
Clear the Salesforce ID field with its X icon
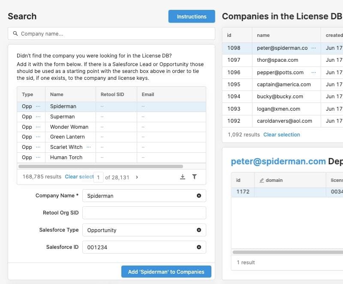199,247
